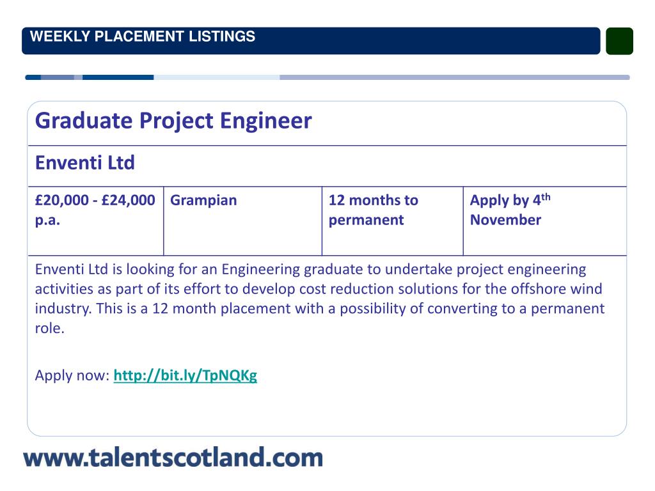Click the word November in deadline cell
Viewport: 655px width, 491px height.
pyautogui.click(x=505, y=220)
